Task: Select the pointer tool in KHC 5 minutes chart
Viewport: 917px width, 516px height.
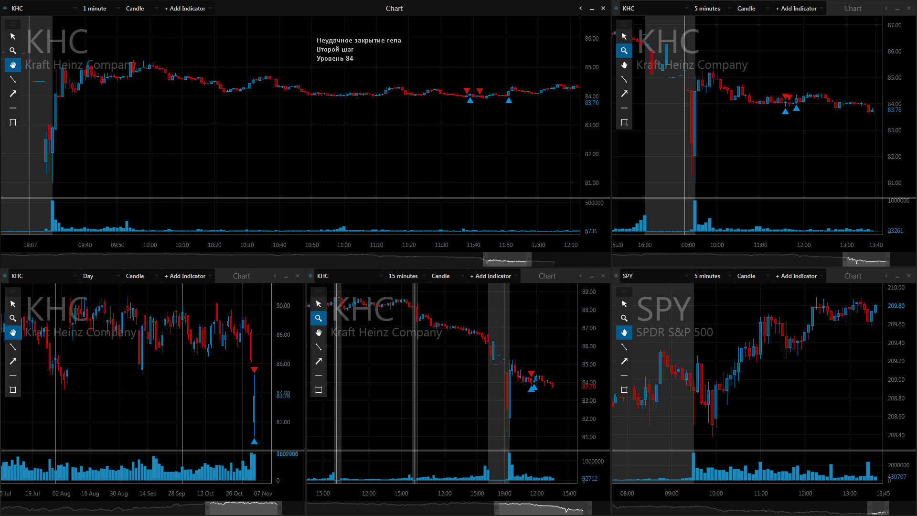Action: click(x=624, y=36)
